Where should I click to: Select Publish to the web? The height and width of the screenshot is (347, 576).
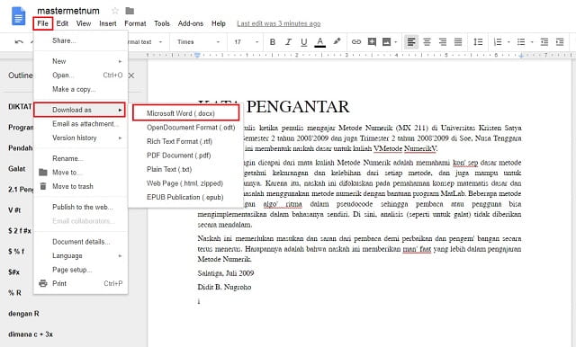[80, 207]
